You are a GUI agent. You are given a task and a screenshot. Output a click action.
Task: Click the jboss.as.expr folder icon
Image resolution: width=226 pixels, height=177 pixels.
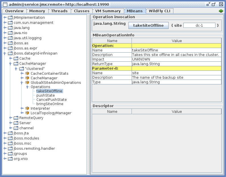10,48
